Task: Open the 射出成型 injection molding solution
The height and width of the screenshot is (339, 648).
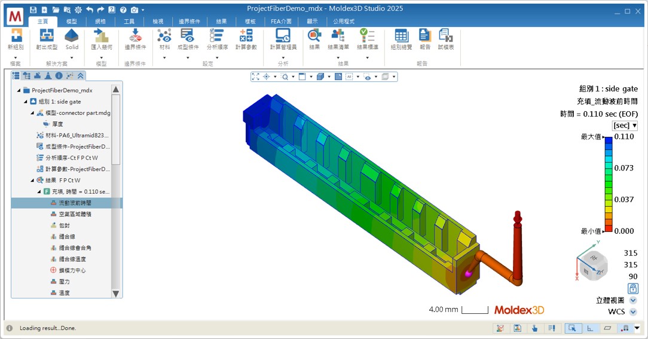Action: (x=46, y=39)
